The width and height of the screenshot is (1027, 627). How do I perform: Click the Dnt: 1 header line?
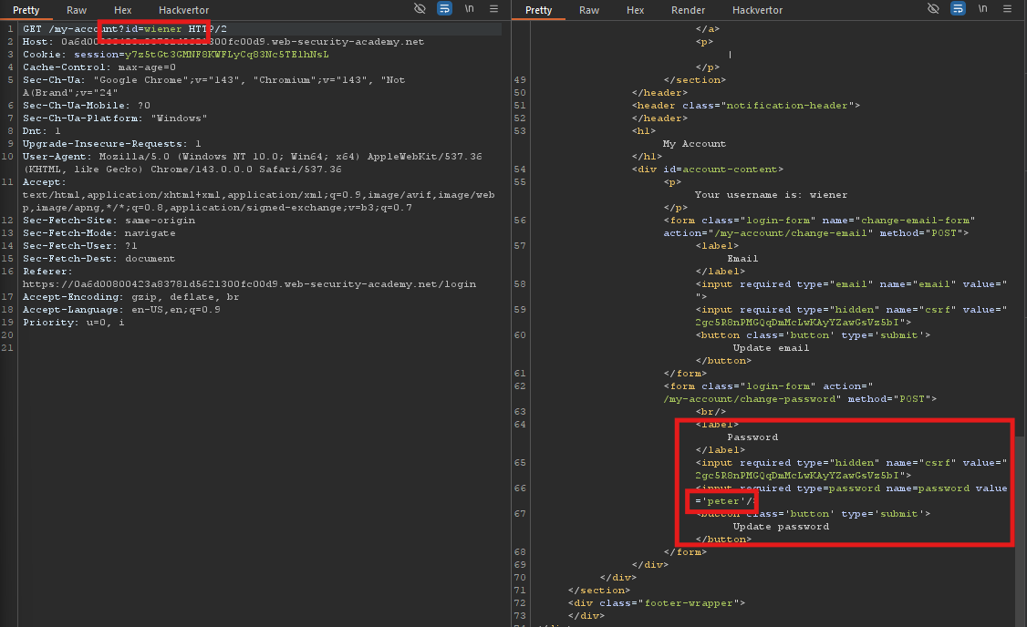[41, 131]
